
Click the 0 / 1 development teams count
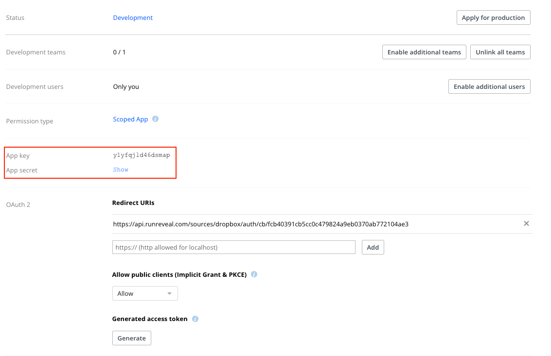(119, 52)
